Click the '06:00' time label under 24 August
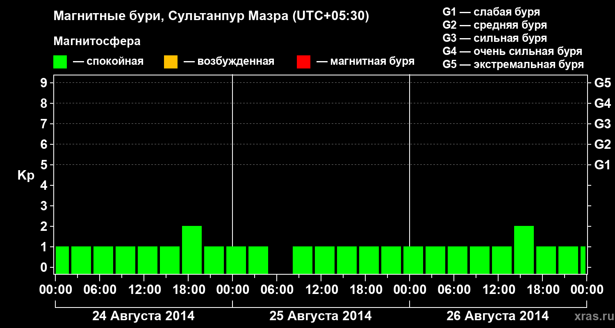 (x=100, y=289)
